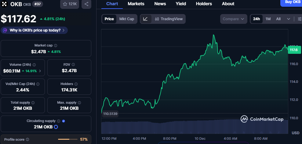Open the Markets tab
The image size is (302, 144).
click(136, 4)
